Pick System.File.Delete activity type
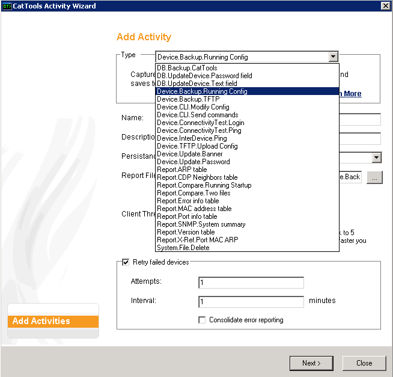The image size is (393, 377). click(x=247, y=248)
